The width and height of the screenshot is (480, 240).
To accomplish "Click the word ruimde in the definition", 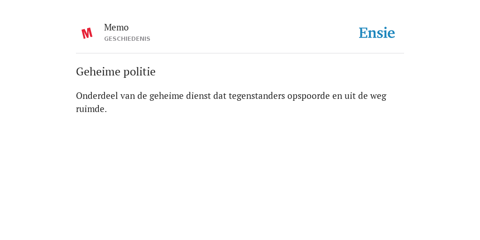I will [x=91, y=109].
